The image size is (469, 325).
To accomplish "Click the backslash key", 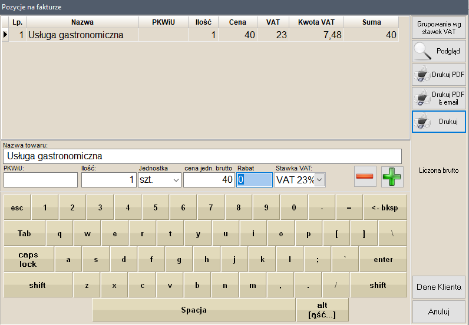I will tap(392, 234).
